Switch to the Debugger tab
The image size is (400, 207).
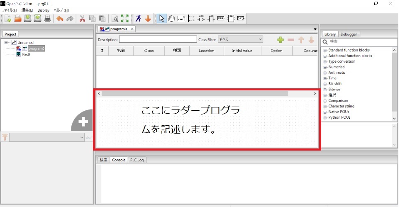[x=349, y=34]
